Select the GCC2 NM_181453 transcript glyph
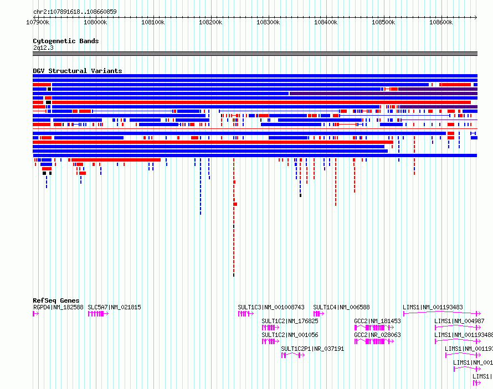 coord(374,328)
